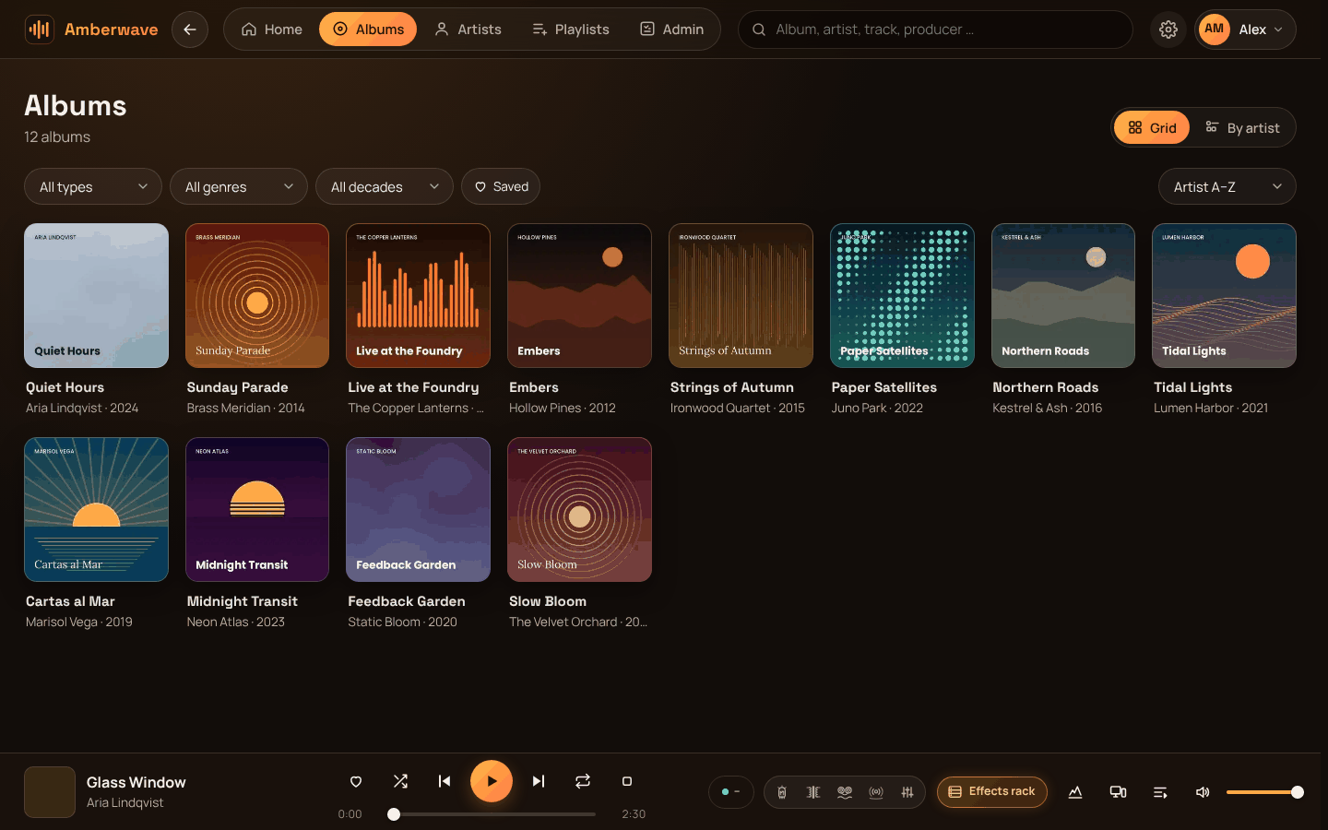Open the All decades dropdown
Screen dimensions: 1328x830
[x=385, y=187]
